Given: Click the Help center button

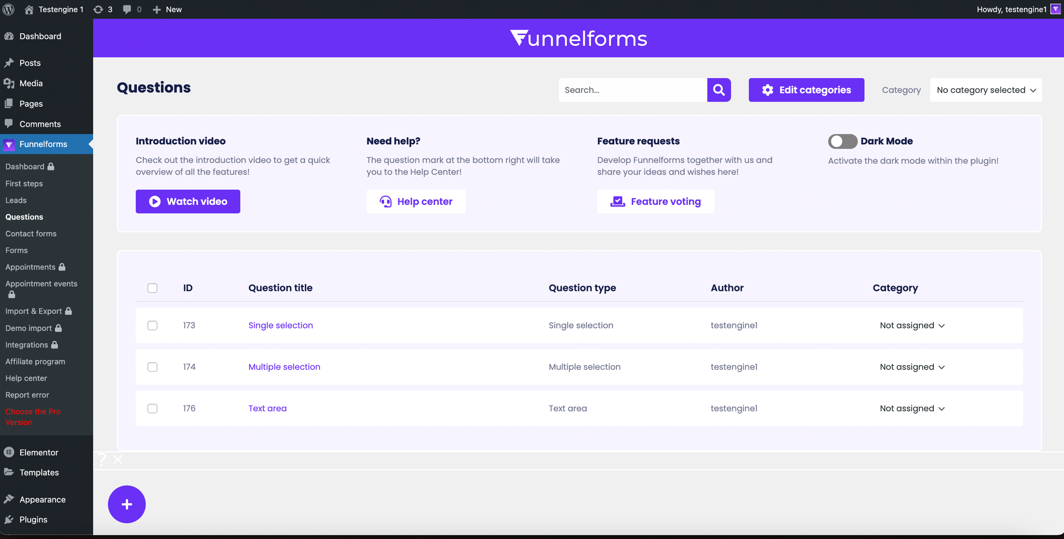Looking at the screenshot, I should [416, 202].
